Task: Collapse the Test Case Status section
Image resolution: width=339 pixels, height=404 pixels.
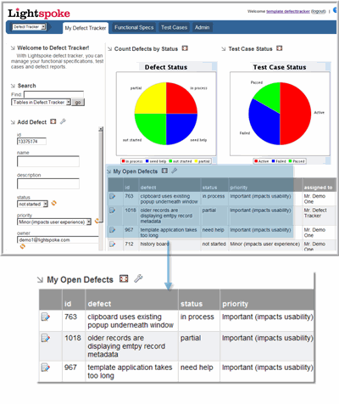Action: 224,49
